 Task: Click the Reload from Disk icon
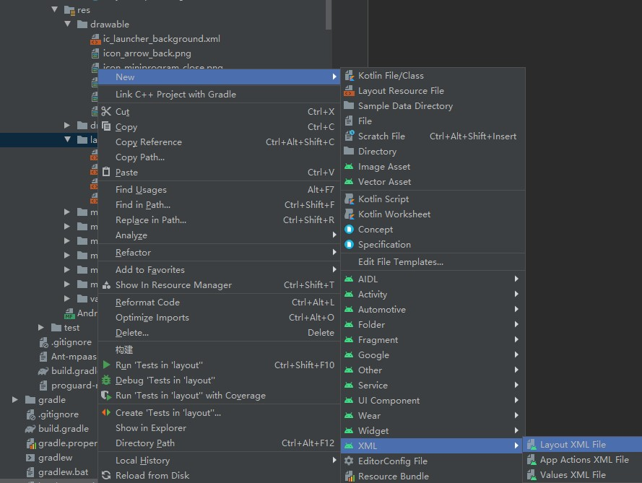click(x=106, y=475)
